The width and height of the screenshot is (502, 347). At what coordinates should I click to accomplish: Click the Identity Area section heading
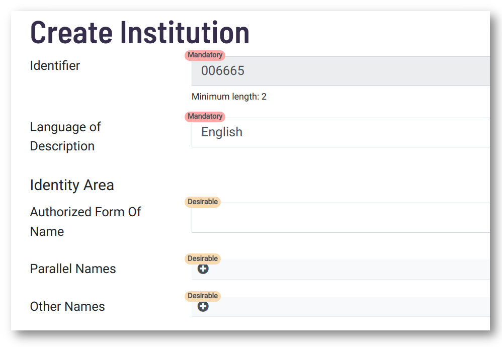(x=72, y=186)
